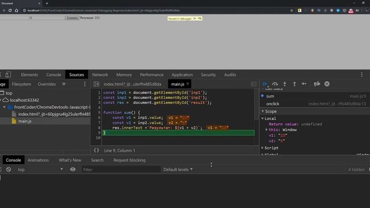Resume script execution in debugger toolbar
The image size is (370, 208).
[x=265, y=84]
